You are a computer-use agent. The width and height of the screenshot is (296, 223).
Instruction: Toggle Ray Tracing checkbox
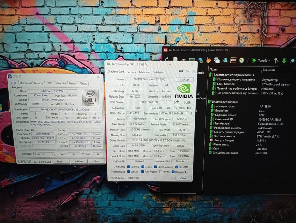[142, 172]
